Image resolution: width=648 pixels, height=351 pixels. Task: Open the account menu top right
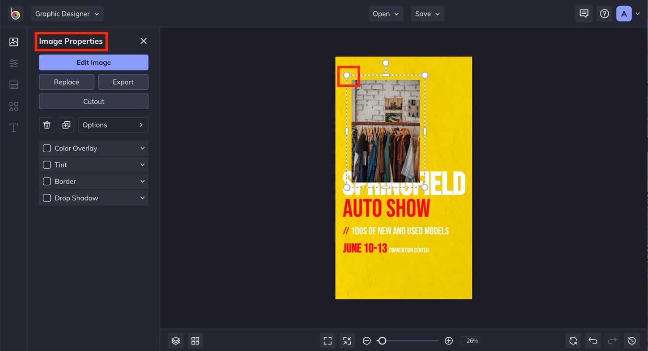coord(627,13)
